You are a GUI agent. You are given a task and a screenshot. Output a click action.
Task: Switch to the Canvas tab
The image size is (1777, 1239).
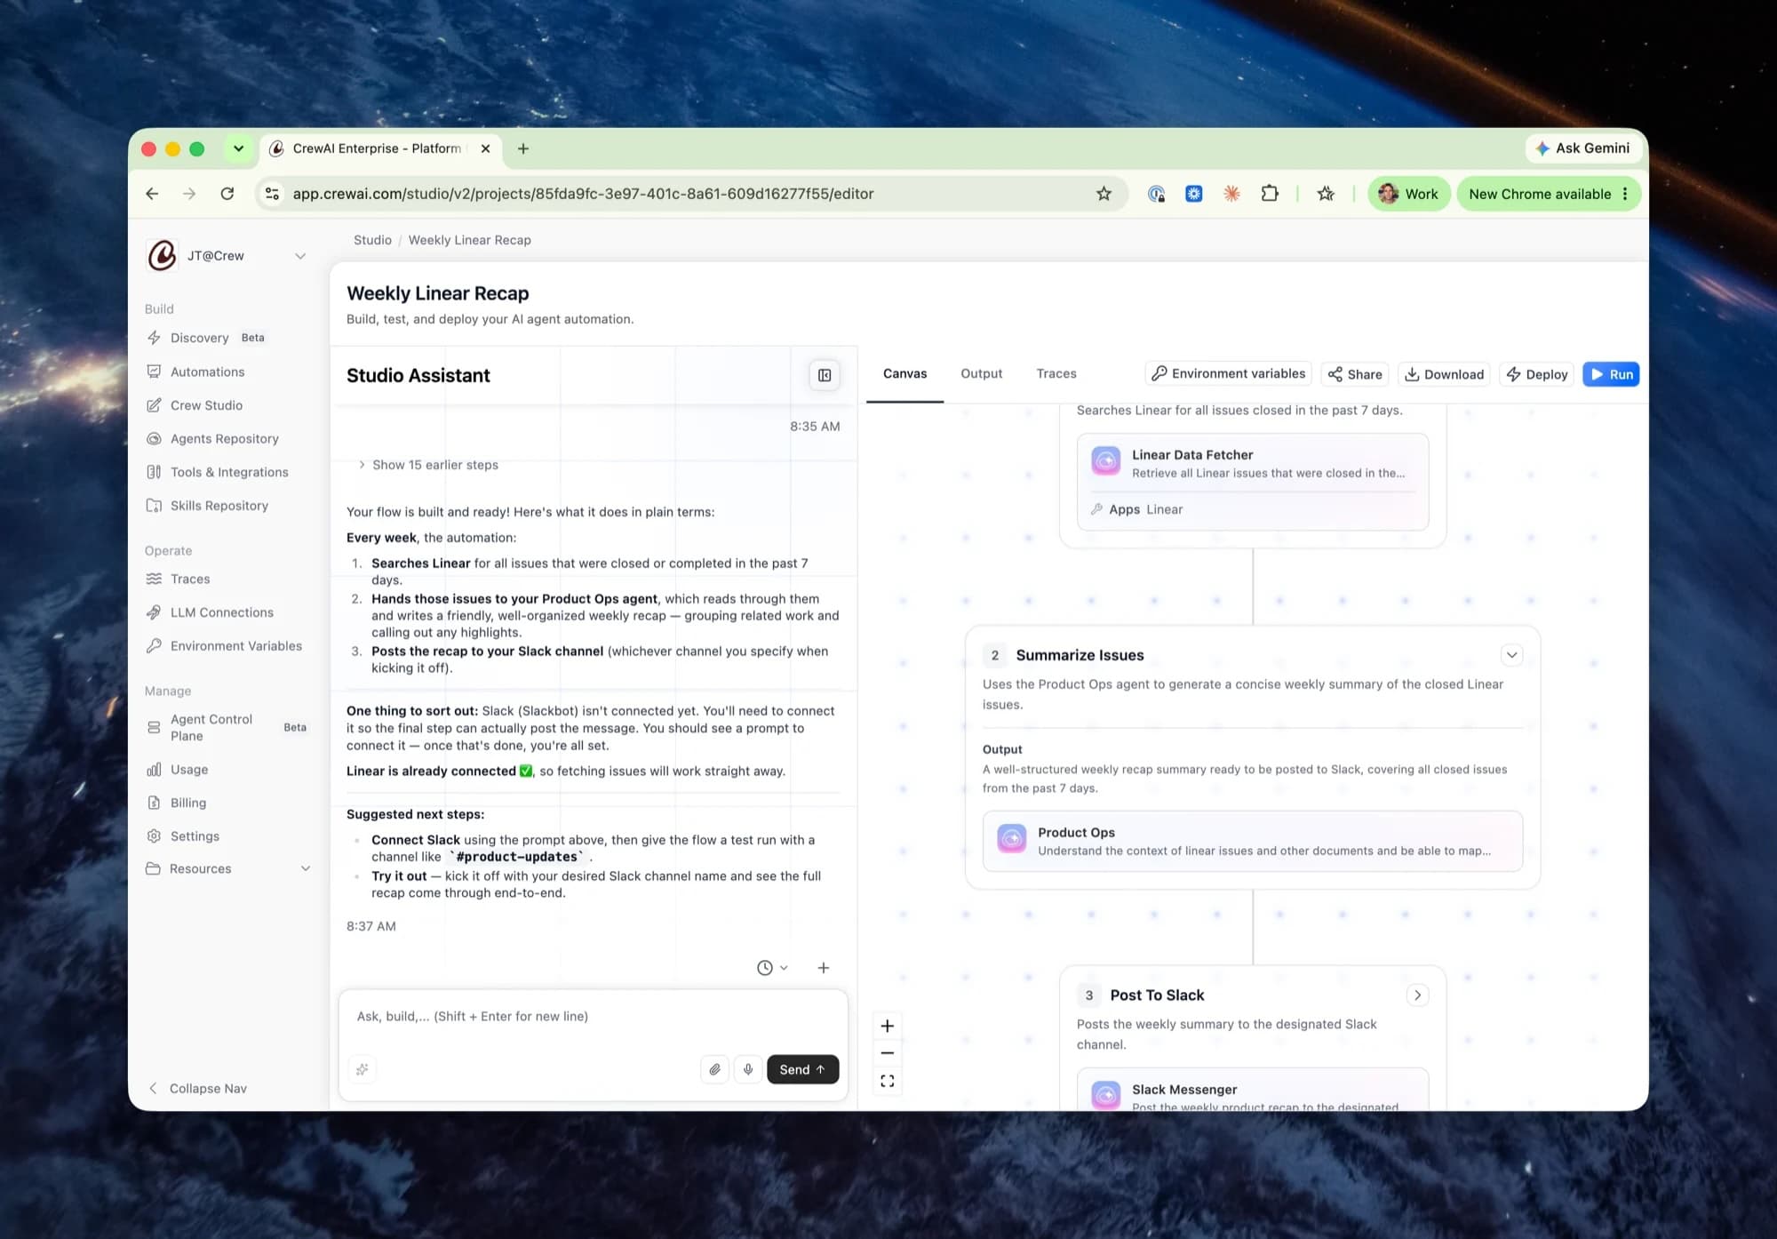click(904, 374)
